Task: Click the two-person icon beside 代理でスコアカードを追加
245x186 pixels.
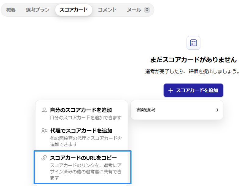Action: tap(44, 131)
